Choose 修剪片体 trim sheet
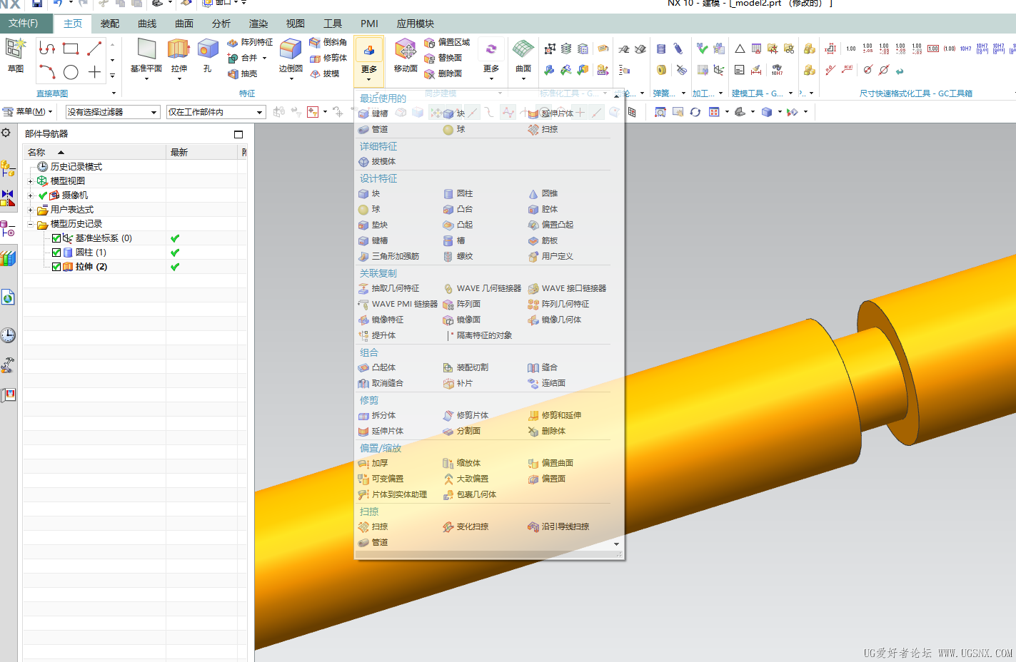Viewport: 1016px width, 662px height. coord(466,415)
